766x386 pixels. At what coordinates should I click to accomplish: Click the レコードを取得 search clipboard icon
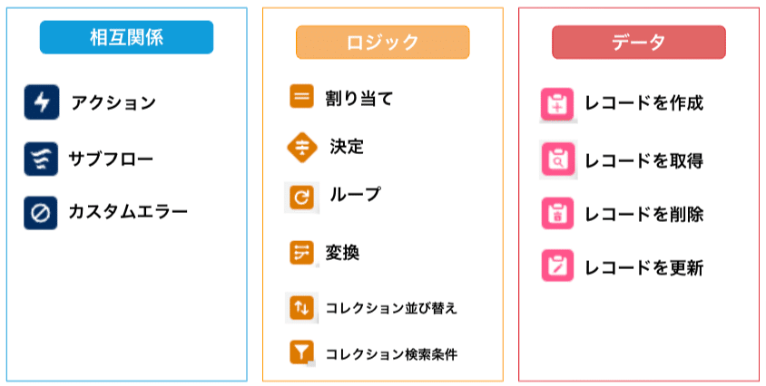pos(558,160)
